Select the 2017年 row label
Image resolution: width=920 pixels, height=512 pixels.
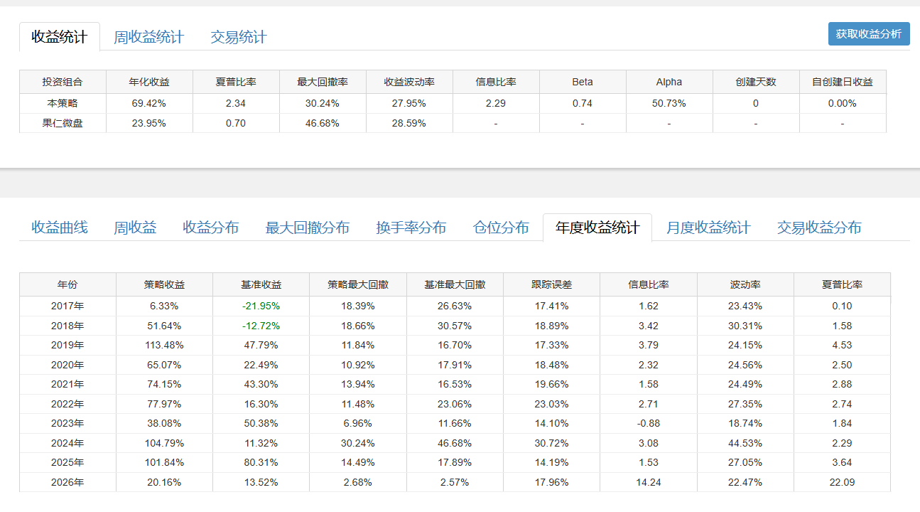pos(67,306)
